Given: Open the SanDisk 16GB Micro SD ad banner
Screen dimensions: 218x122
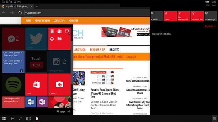Looking at the screenshot, I should click(x=126, y=32).
